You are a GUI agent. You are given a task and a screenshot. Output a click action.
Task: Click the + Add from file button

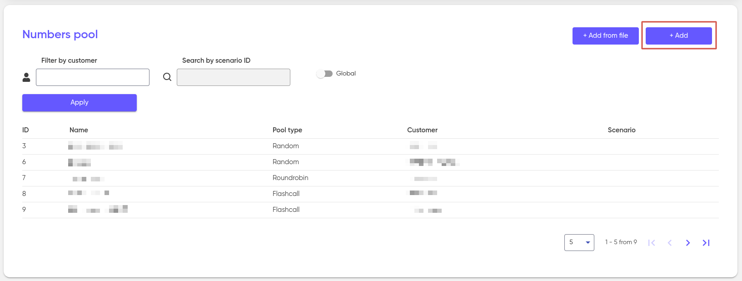tap(606, 35)
